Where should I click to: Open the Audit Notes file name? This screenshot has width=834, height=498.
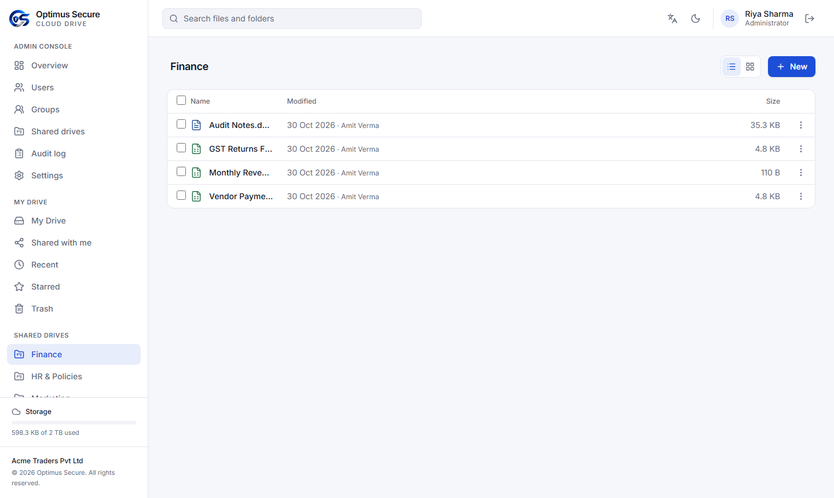point(239,125)
